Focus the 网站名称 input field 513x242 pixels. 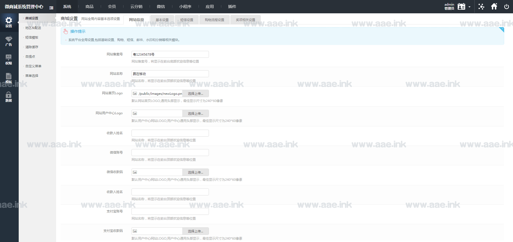(x=170, y=74)
